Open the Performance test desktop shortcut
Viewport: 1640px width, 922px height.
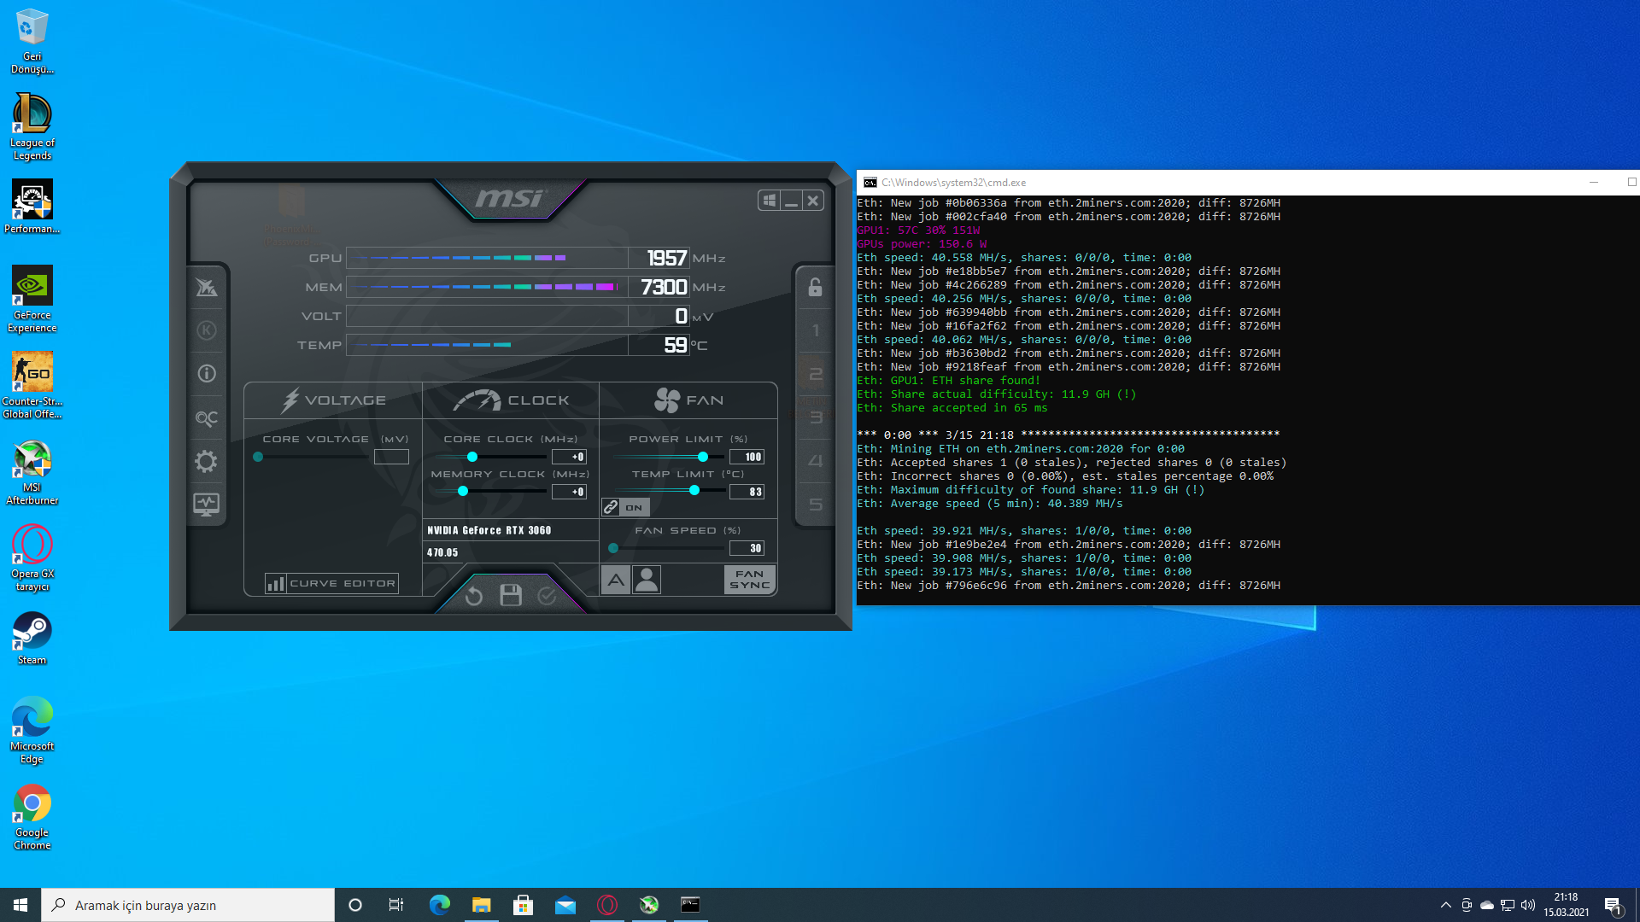pyautogui.click(x=32, y=206)
